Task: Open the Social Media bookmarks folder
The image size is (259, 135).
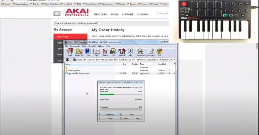Action: coord(90,4)
